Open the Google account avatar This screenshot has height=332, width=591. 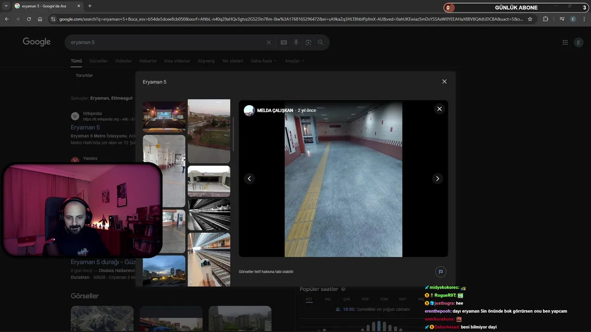click(x=579, y=42)
